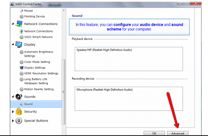The width and height of the screenshot is (208, 136).
Task: Click the Display Settings monitor icon
Action: click(x=21, y=68)
